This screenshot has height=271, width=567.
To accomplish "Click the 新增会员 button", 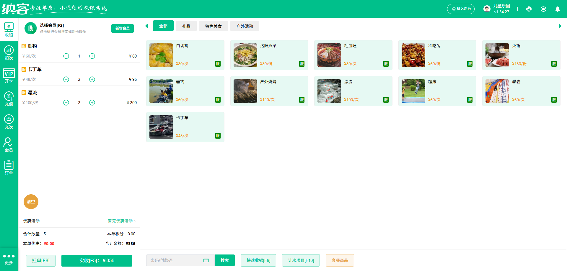I will click(122, 28).
